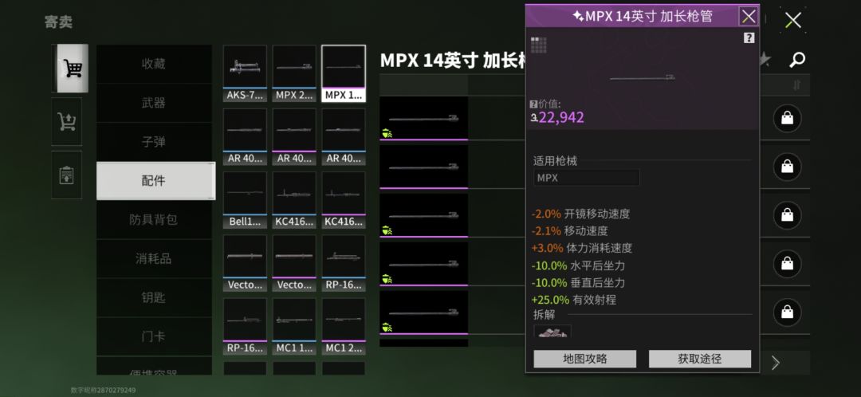Select the 配件 category tab
This screenshot has height=397, width=861.
156,181
